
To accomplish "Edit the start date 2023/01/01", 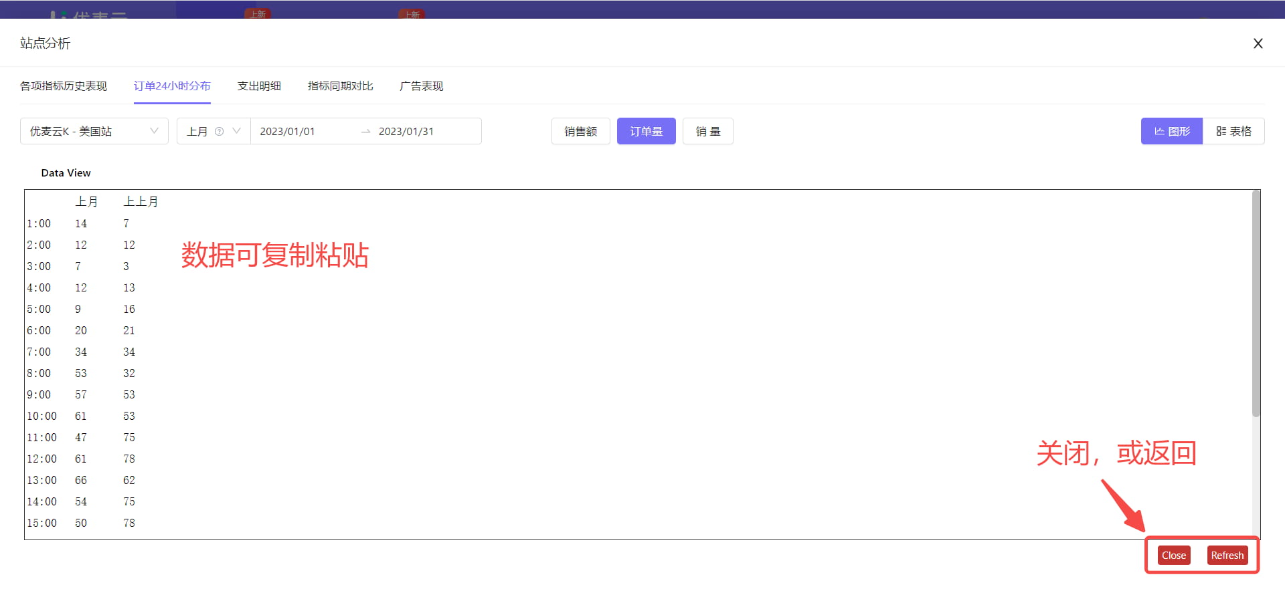I will [287, 131].
